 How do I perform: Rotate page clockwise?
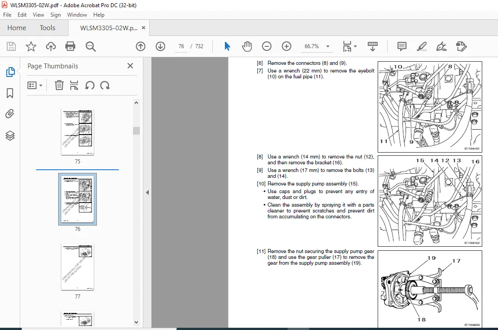pyautogui.click(x=105, y=86)
